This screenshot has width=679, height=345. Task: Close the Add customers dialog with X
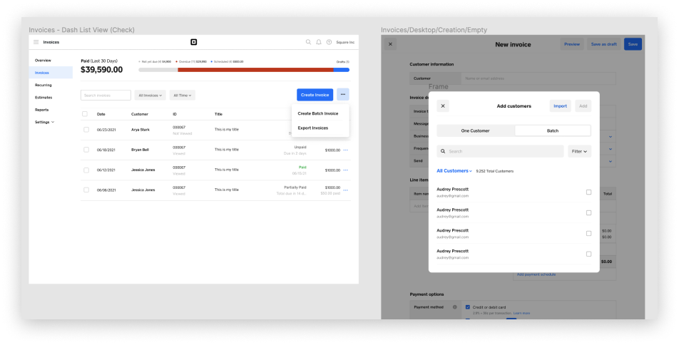(443, 105)
